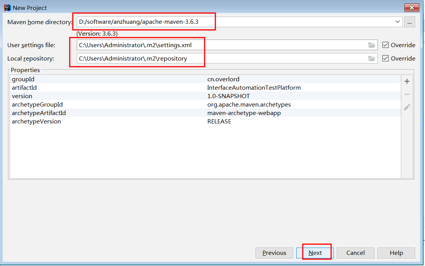Screen dimensions: 425x266
Task: Toggle Override for Local repository
Action: coord(386,58)
